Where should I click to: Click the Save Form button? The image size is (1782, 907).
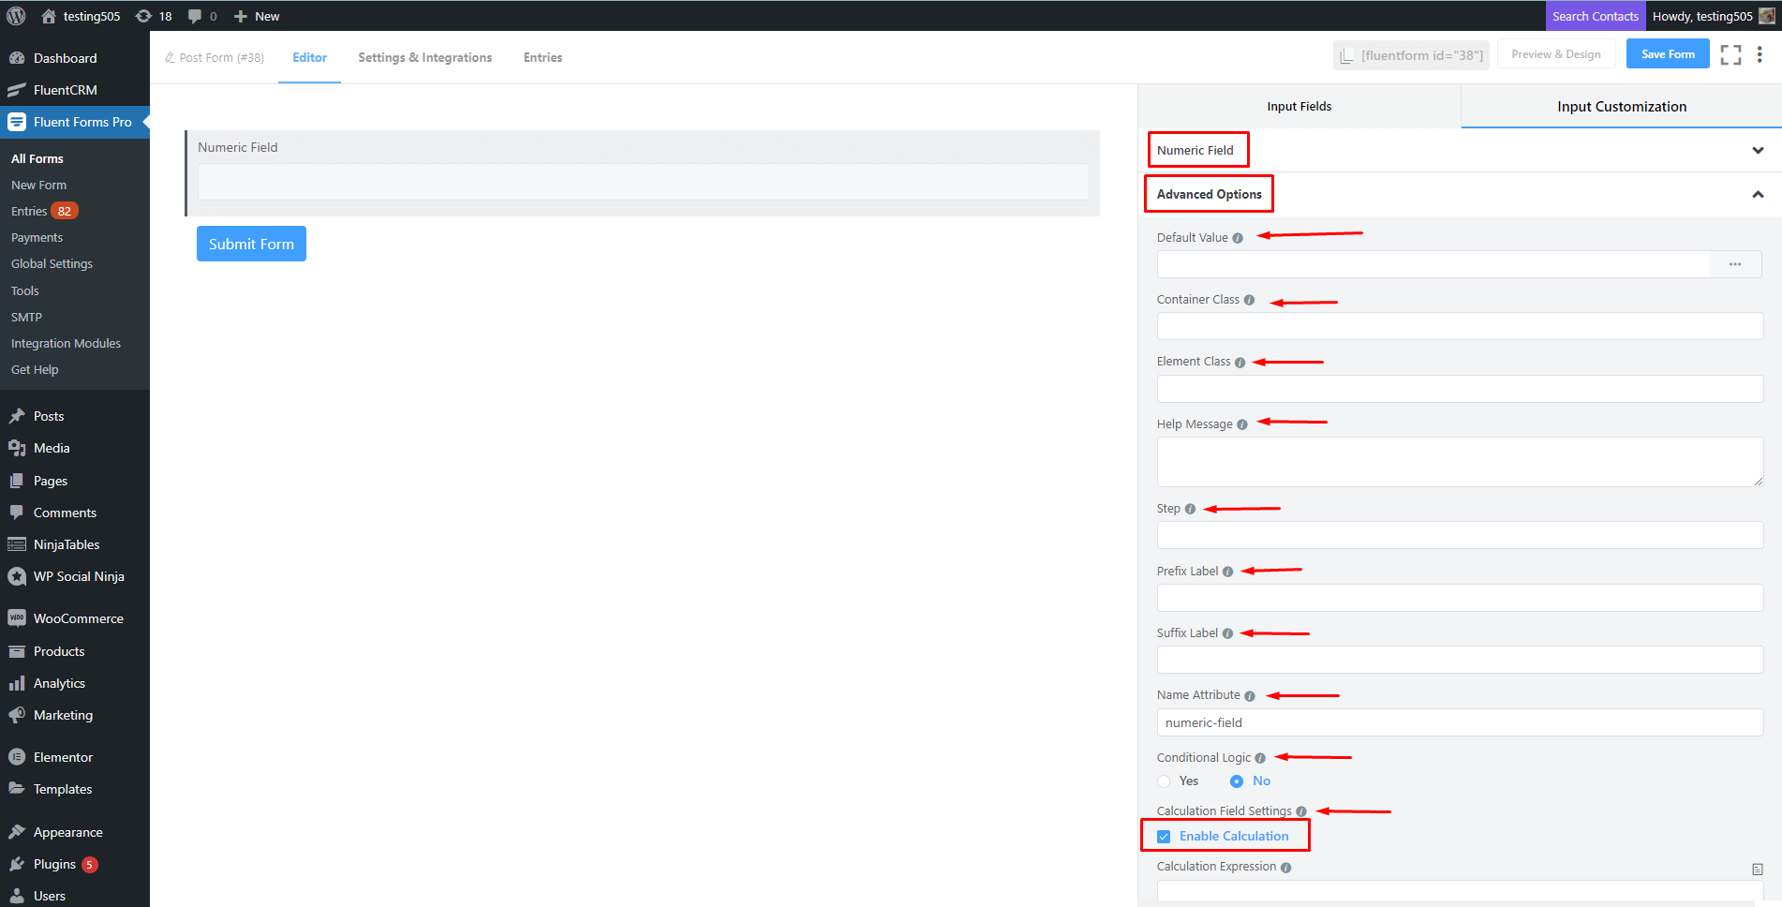pyautogui.click(x=1667, y=54)
